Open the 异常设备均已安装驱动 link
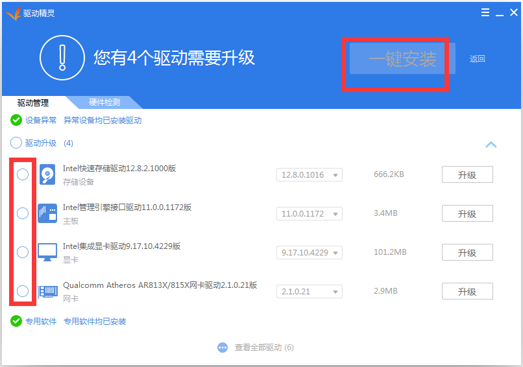The height and width of the screenshot is (367, 523). click(x=103, y=120)
